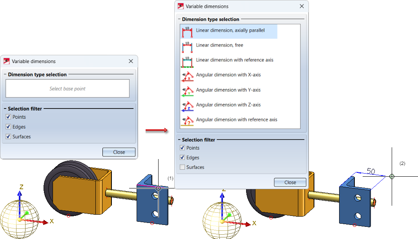The height and width of the screenshot is (239, 418).
Task: Uncheck Points in right dialog filter
Action: click(183, 148)
